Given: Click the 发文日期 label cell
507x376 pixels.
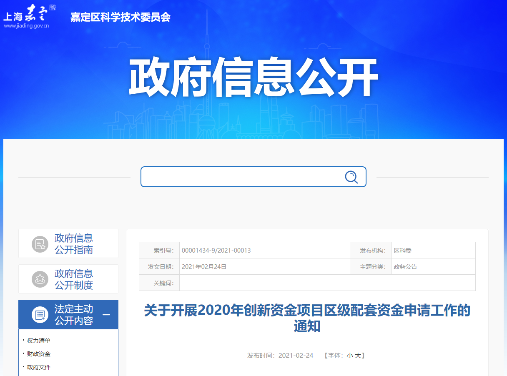Looking at the screenshot, I should (x=159, y=267).
